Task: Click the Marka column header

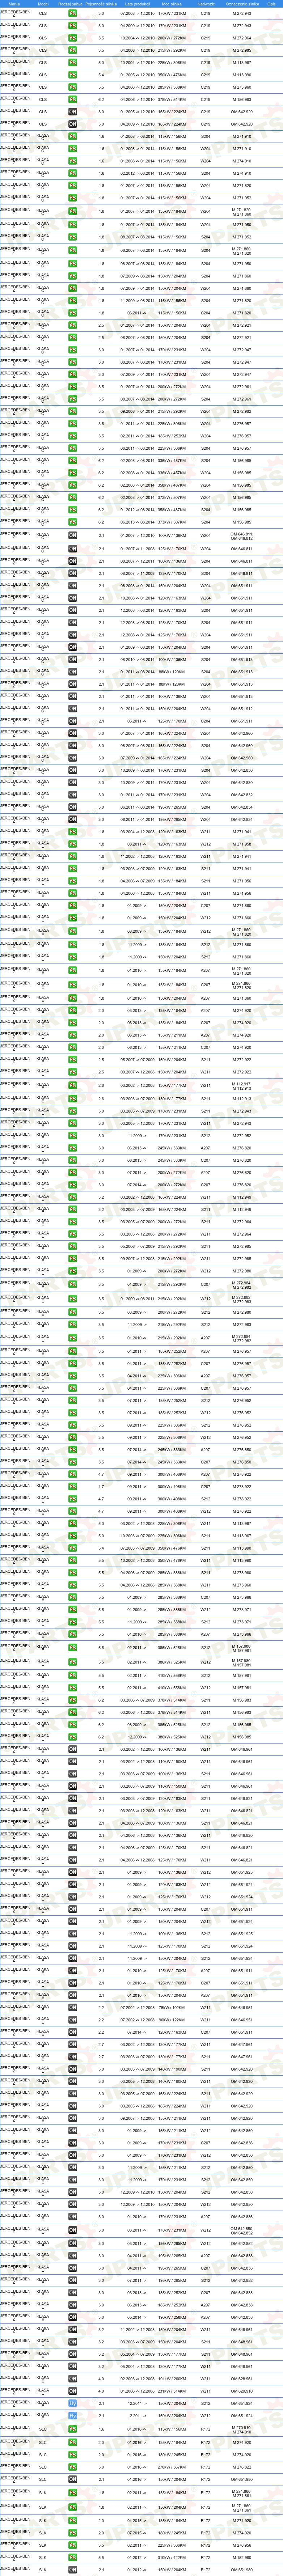Action: [x=14, y=4]
